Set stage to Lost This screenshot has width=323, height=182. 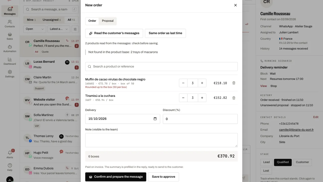266,171
